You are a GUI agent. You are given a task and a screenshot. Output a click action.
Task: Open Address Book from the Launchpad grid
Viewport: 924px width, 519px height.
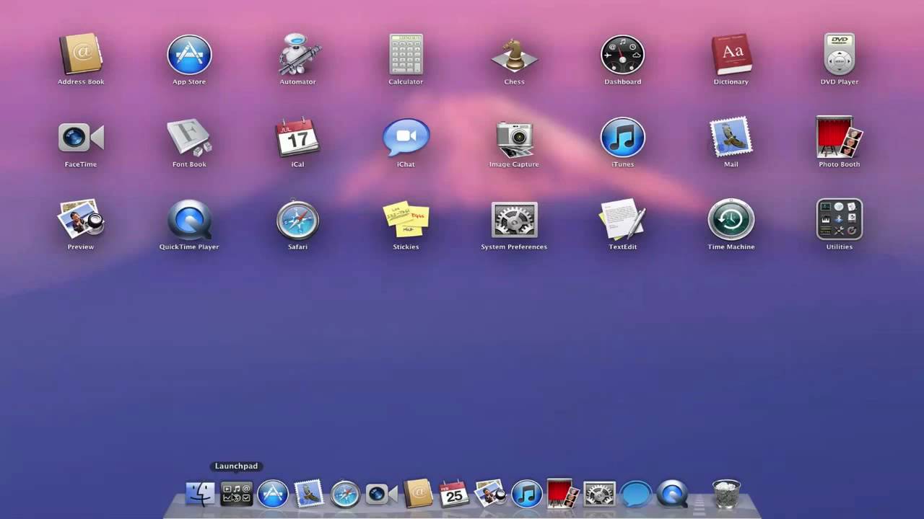click(81, 55)
